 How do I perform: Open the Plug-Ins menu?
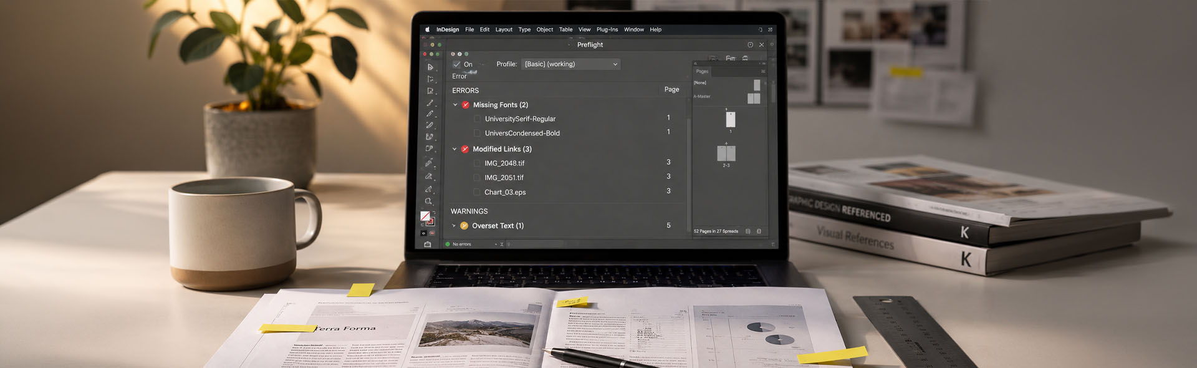[x=607, y=29]
